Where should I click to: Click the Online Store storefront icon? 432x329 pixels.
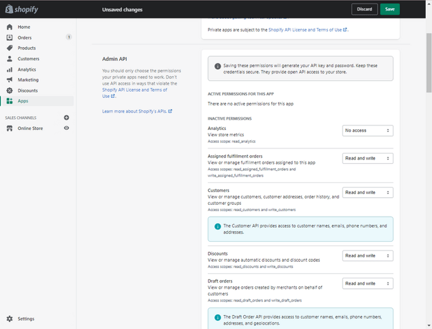click(x=9, y=129)
